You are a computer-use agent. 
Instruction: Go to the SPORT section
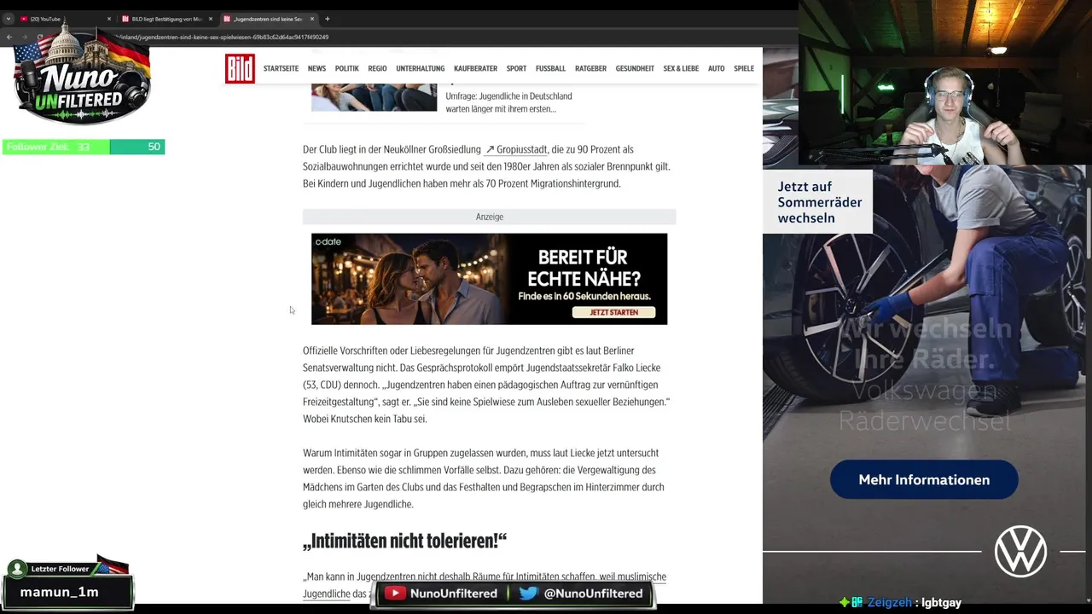tap(516, 68)
